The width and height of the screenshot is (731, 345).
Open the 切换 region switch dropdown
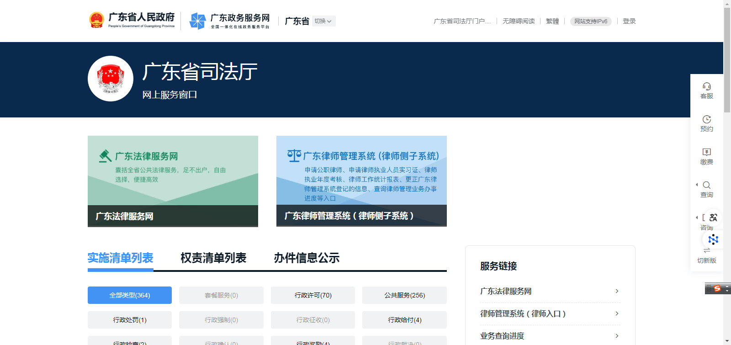pos(323,21)
